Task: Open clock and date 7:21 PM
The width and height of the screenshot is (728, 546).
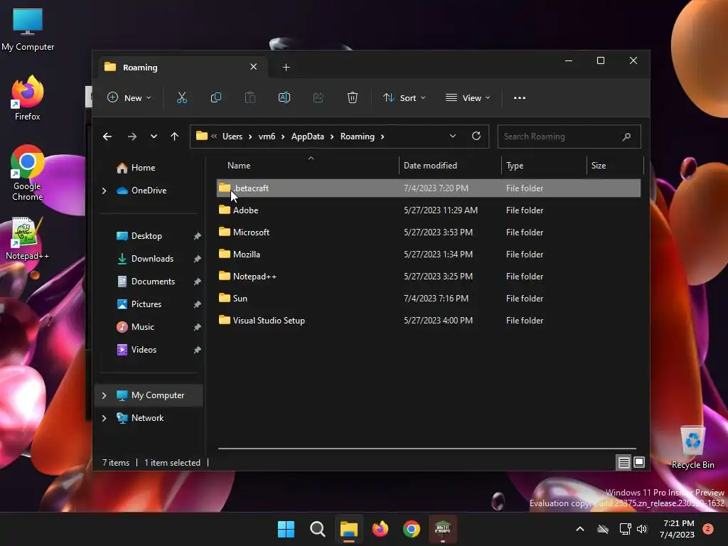Action: 677,529
